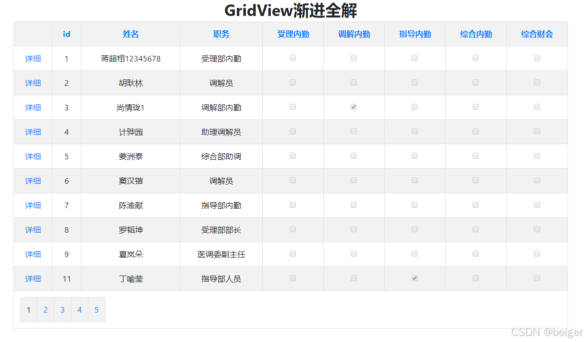The image size is (585, 342).
Task: Sort by 综合财会 column header
Action: (537, 34)
